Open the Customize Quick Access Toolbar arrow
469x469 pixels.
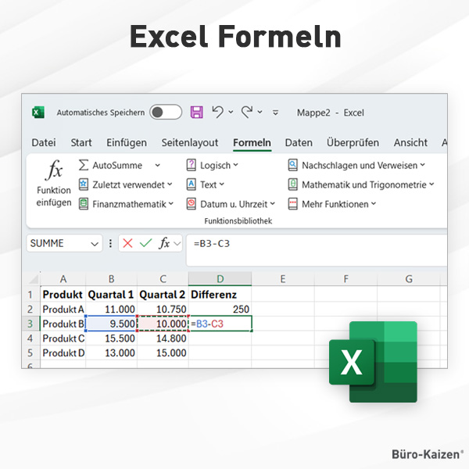[275, 113]
